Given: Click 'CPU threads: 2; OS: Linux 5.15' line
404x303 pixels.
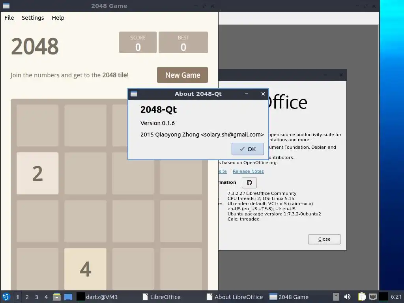Looking at the screenshot, I should pos(261,198).
